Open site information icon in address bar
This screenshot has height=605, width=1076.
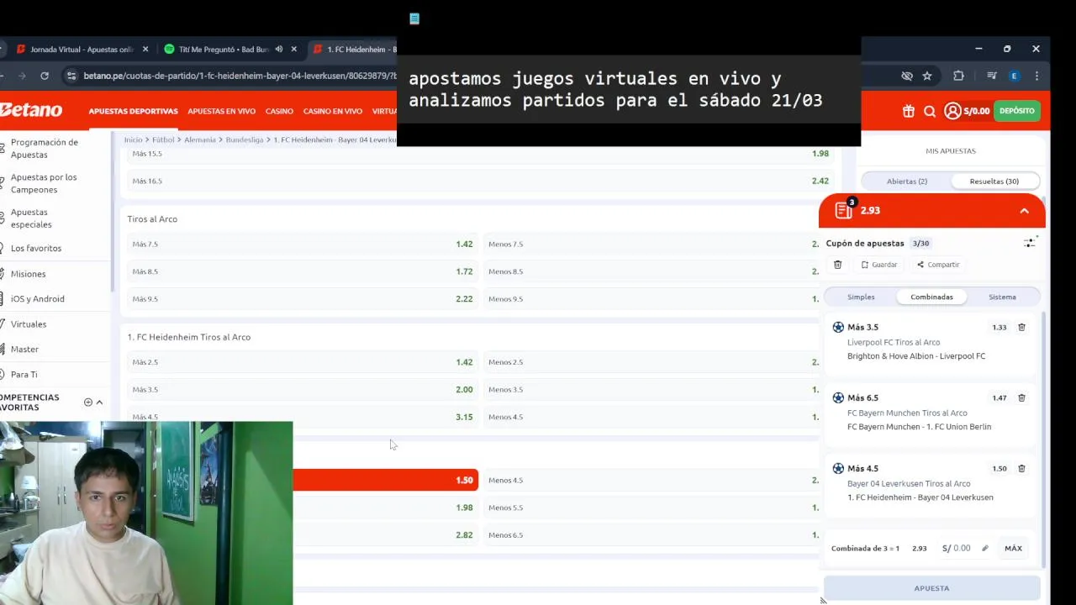[x=71, y=76]
